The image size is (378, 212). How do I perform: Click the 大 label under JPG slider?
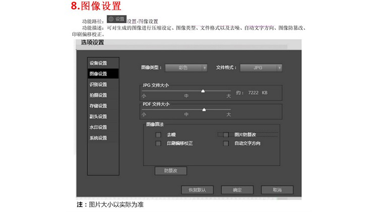[x=228, y=96]
